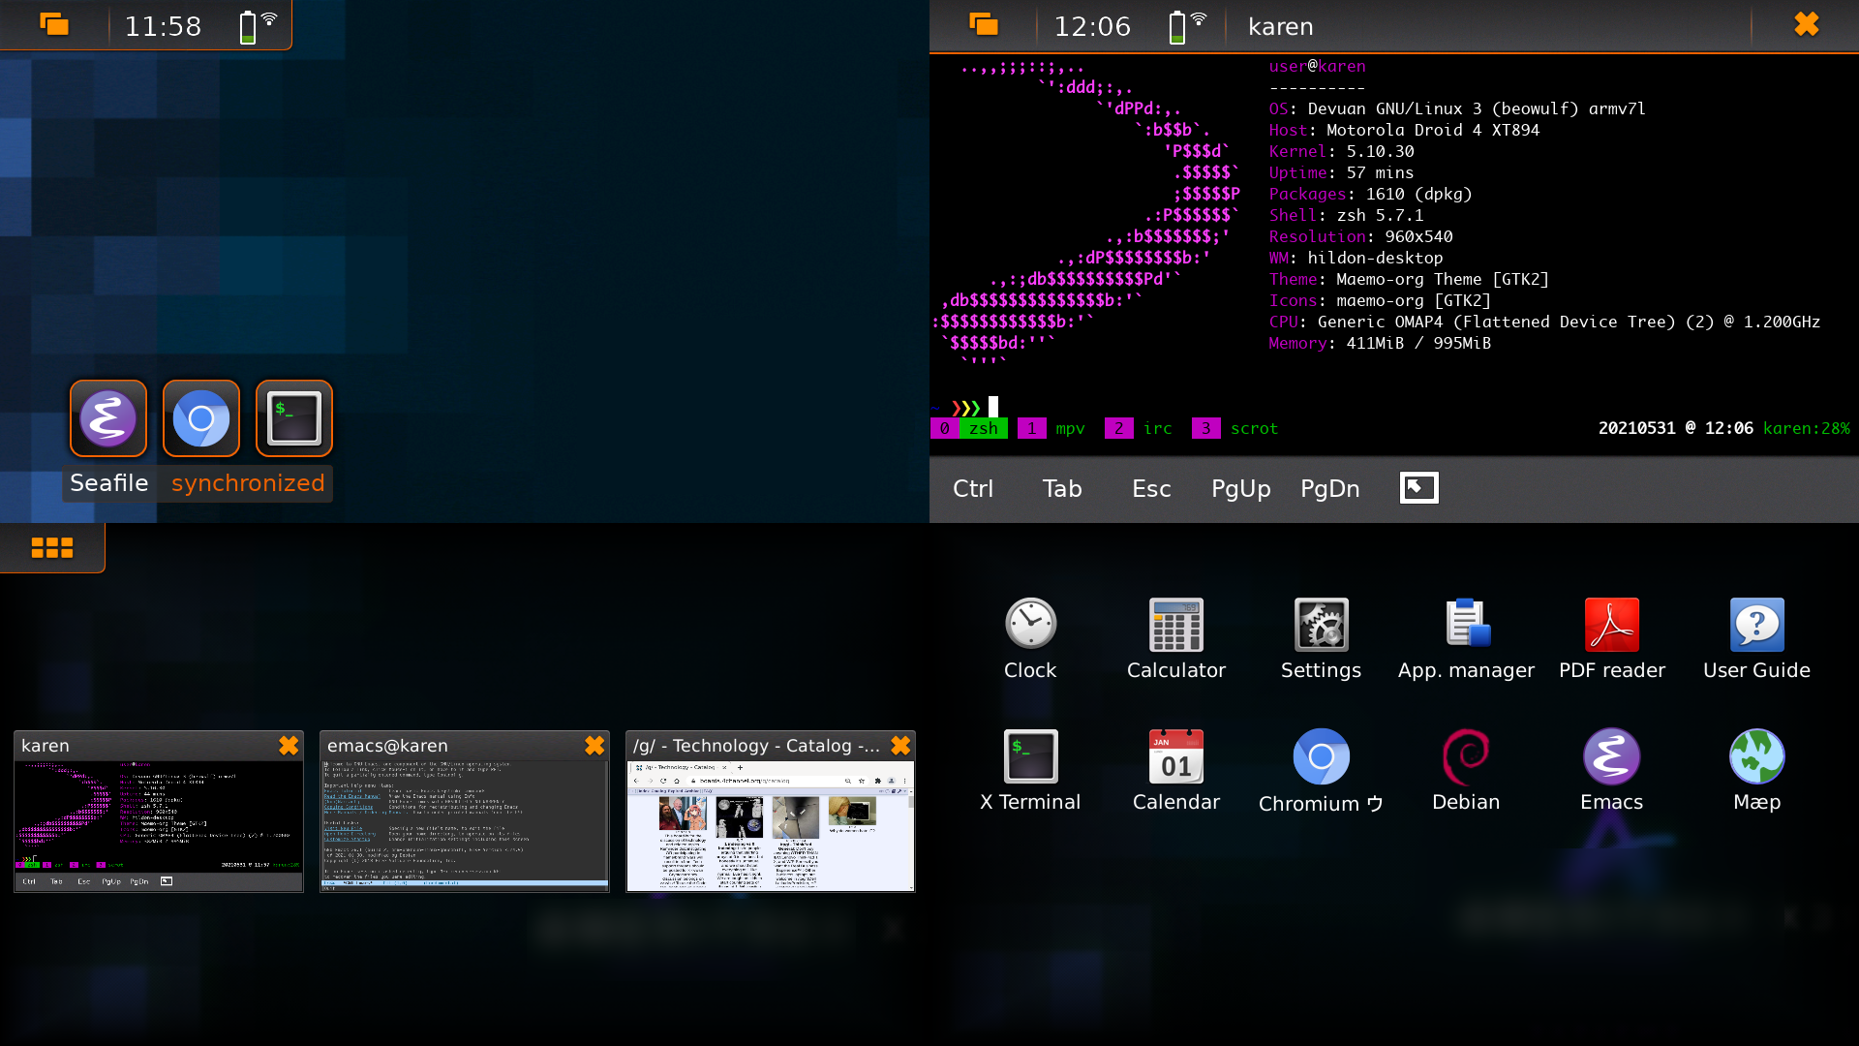
Task: Switch to the emacs@karen window thumbnail
Action: pos(465,812)
